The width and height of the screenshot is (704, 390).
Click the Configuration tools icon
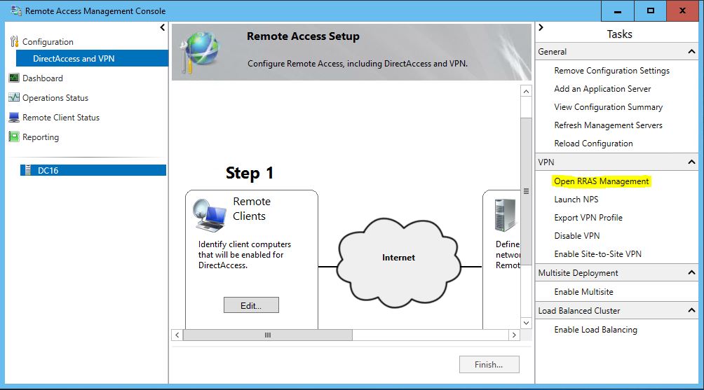point(14,42)
